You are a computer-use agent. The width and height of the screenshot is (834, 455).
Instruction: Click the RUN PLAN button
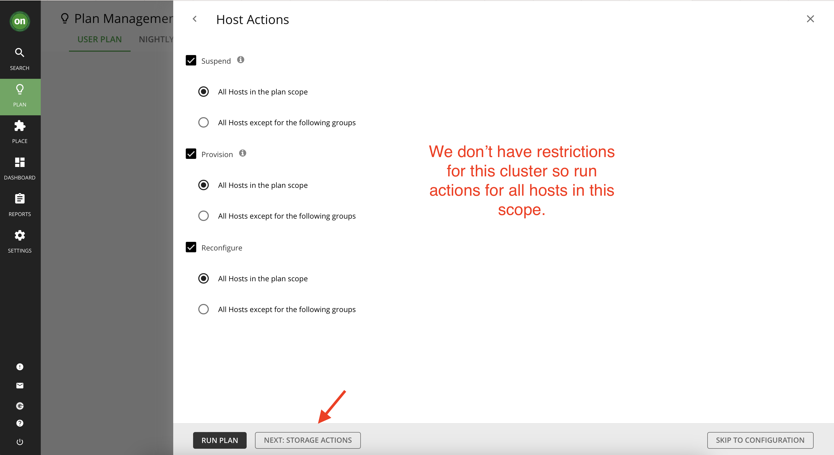click(x=220, y=440)
